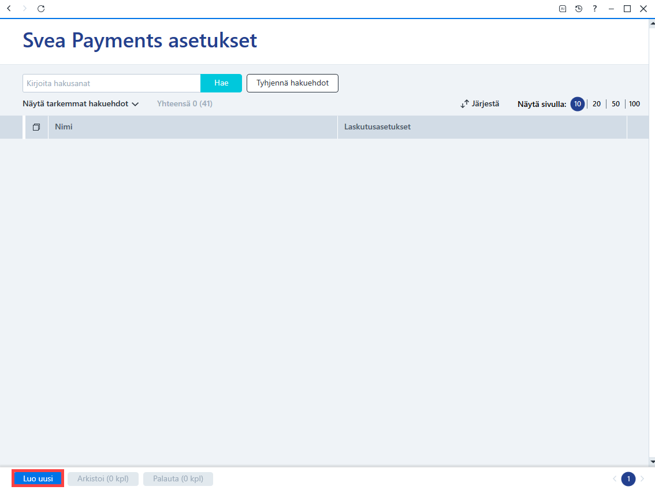
Task: Reload the page with the refresh icon
Action: click(x=41, y=8)
